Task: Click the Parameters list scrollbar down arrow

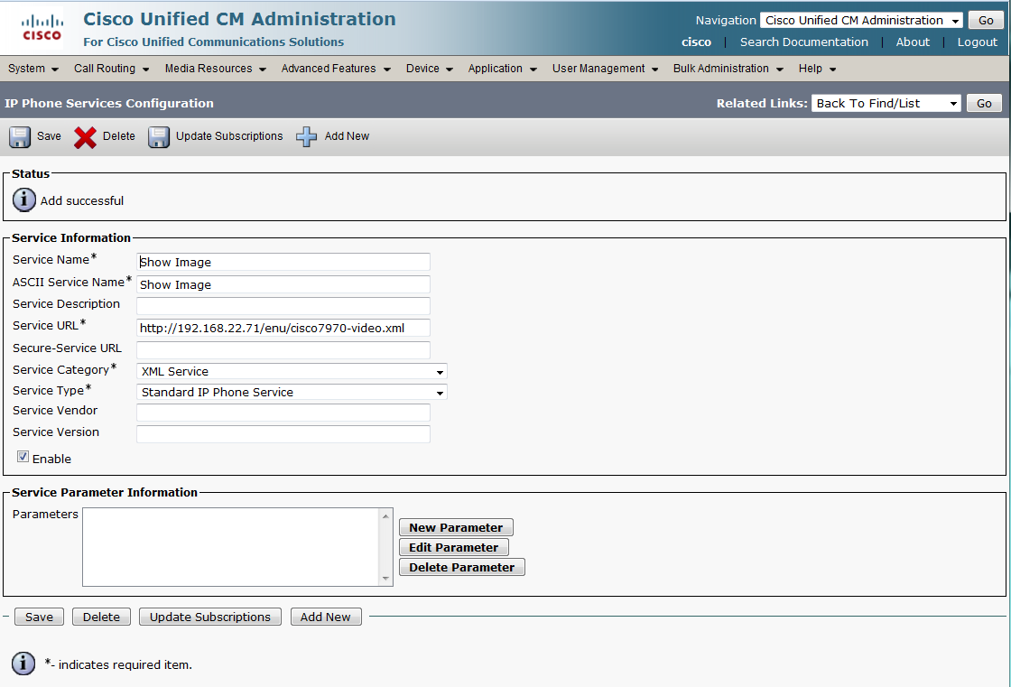Action: (385, 579)
